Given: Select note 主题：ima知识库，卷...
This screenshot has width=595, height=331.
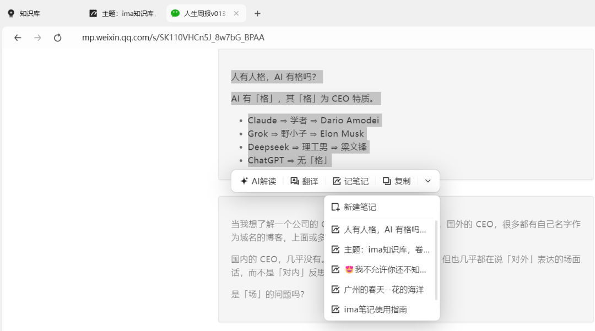Looking at the screenshot, I should [x=382, y=249].
